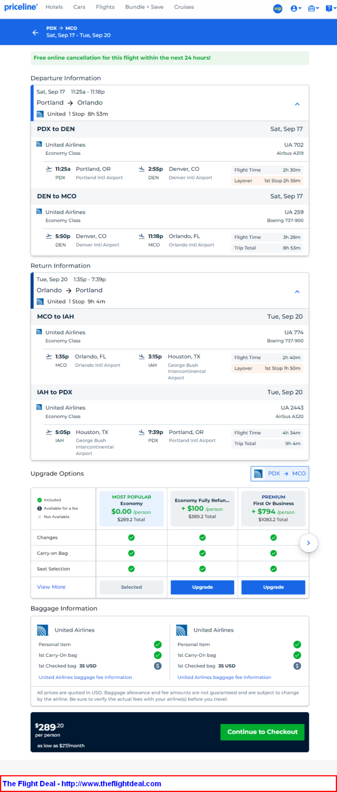The width and height of the screenshot is (337, 792).
Task: Open left United Airlines baggage fee information
Action: coord(86,677)
